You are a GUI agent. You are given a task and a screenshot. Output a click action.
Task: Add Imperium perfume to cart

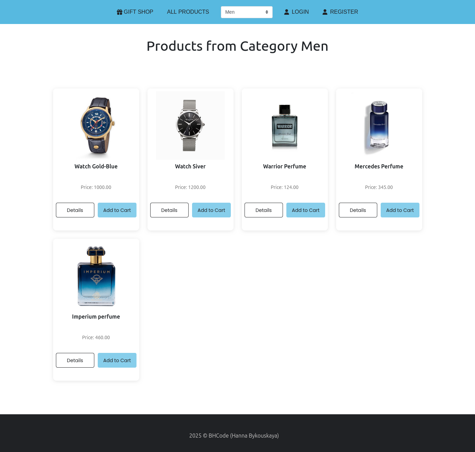(x=117, y=360)
